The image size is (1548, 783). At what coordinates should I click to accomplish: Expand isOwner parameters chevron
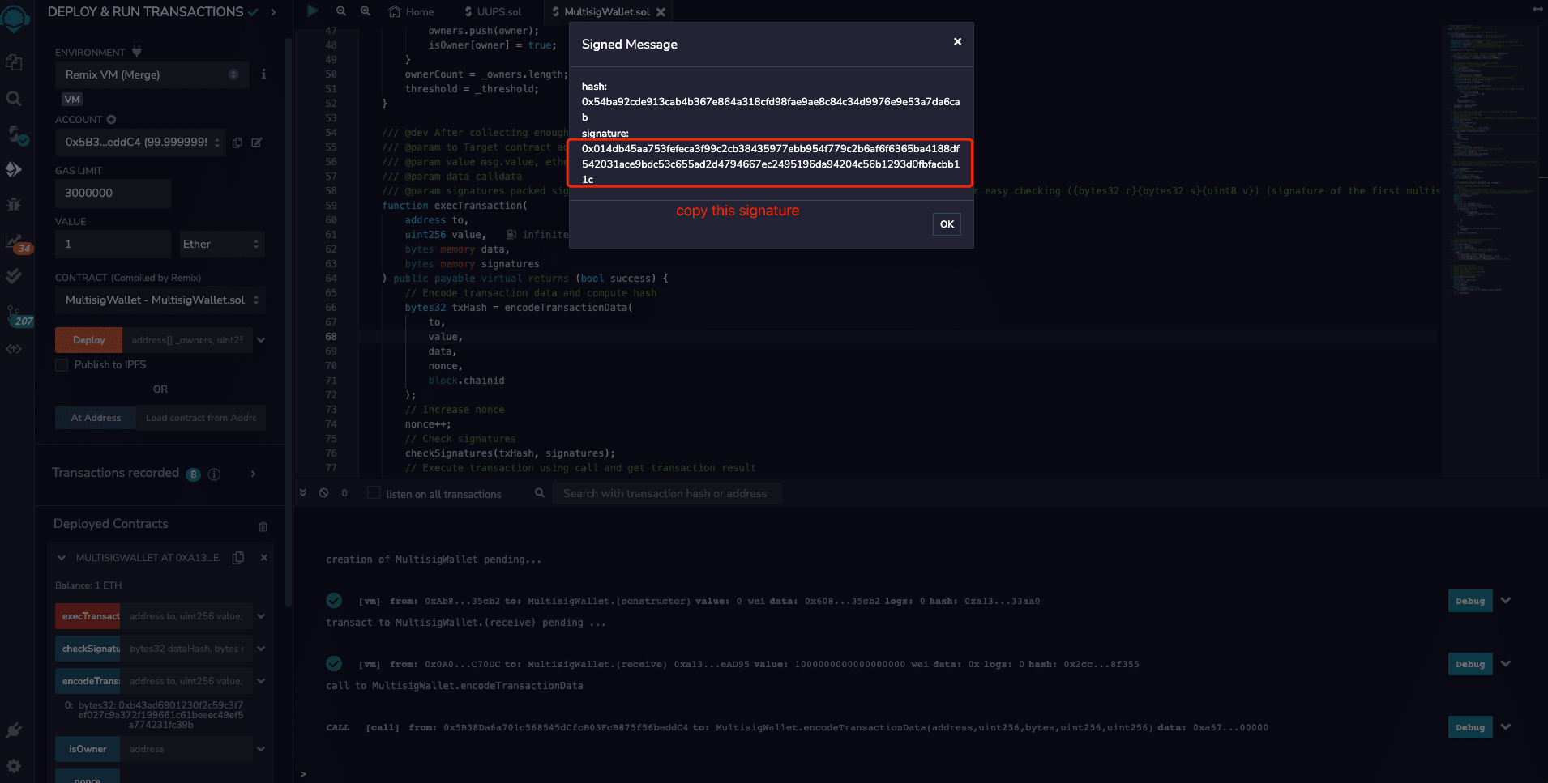(x=261, y=749)
